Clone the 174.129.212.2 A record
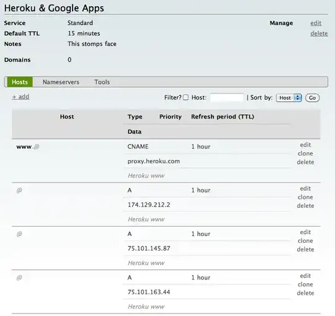The width and height of the screenshot is (335, 316). [x=305, y=197]
